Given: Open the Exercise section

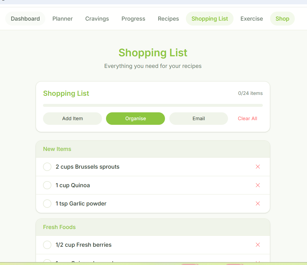Looking at the screenshot, I should point(252,19).
